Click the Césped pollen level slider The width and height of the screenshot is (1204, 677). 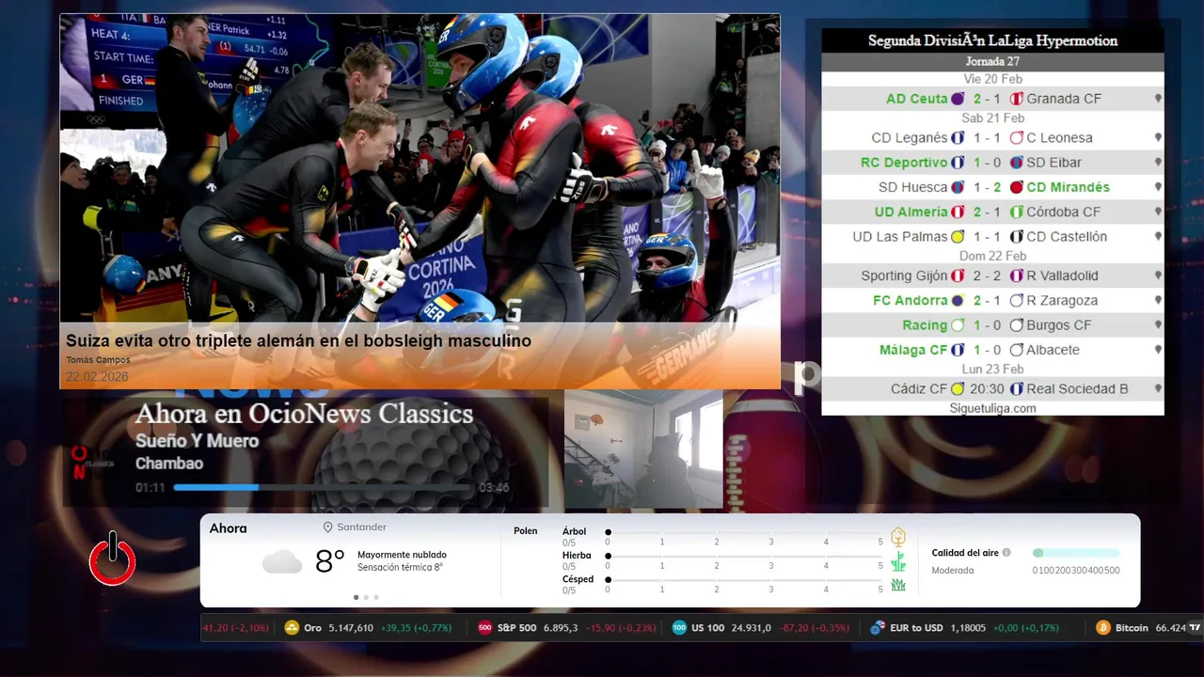tap(744, 580)
